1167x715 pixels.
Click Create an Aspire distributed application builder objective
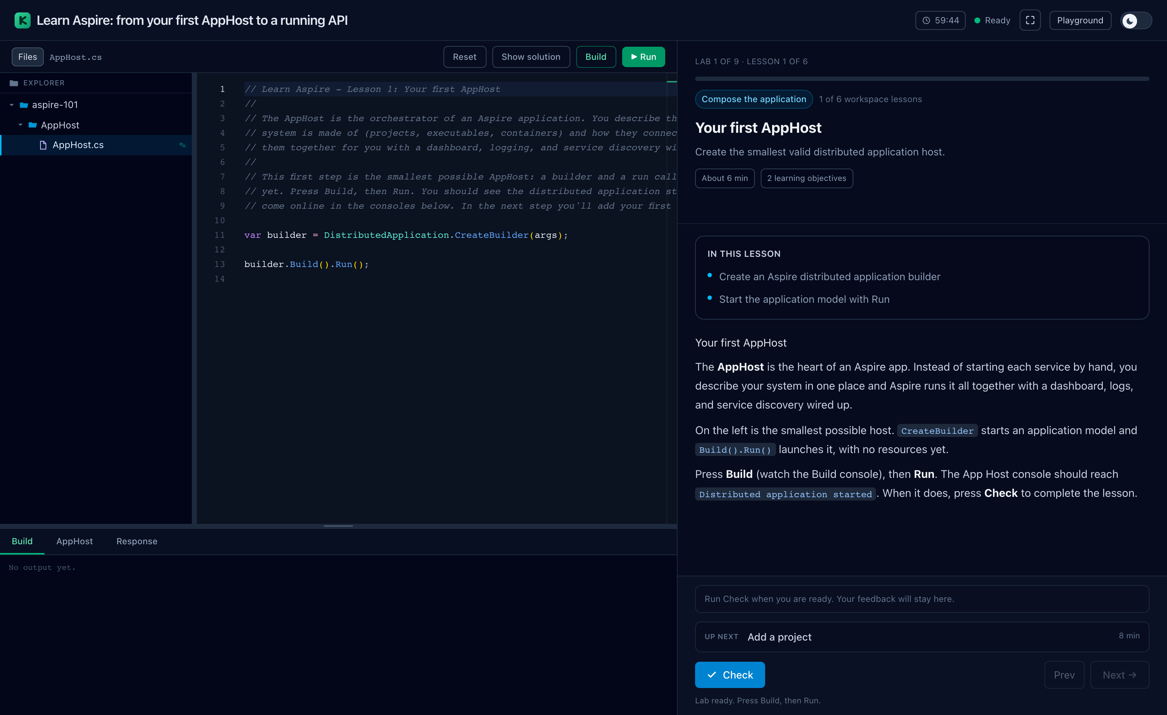[829, 277]
